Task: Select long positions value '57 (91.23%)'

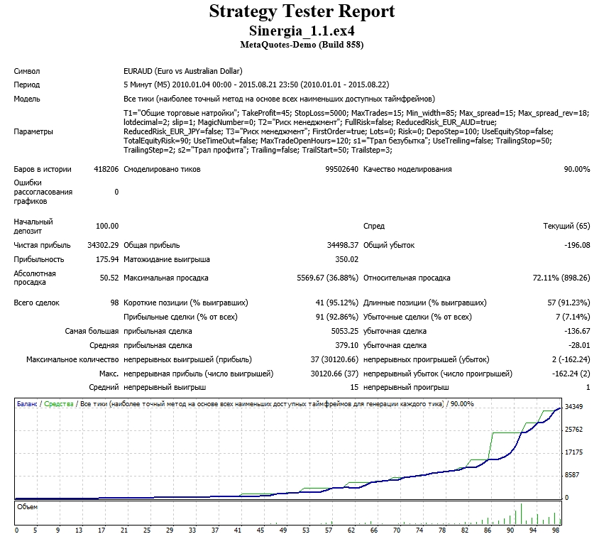Action: [569, 303]
